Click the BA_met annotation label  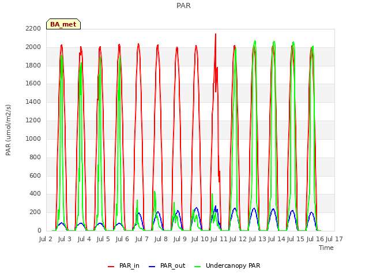click(63, 24)
